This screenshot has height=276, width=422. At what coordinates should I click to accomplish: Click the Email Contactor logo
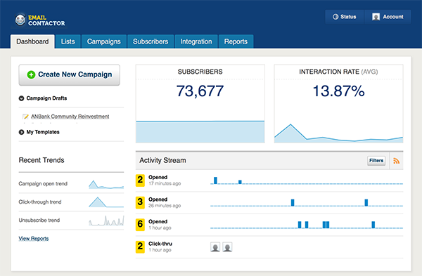39,20
